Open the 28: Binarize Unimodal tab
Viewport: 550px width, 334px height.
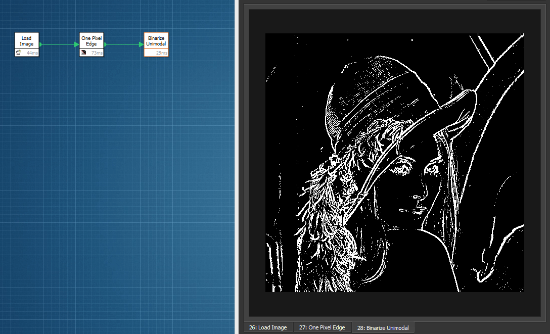[x=383, y=328]
